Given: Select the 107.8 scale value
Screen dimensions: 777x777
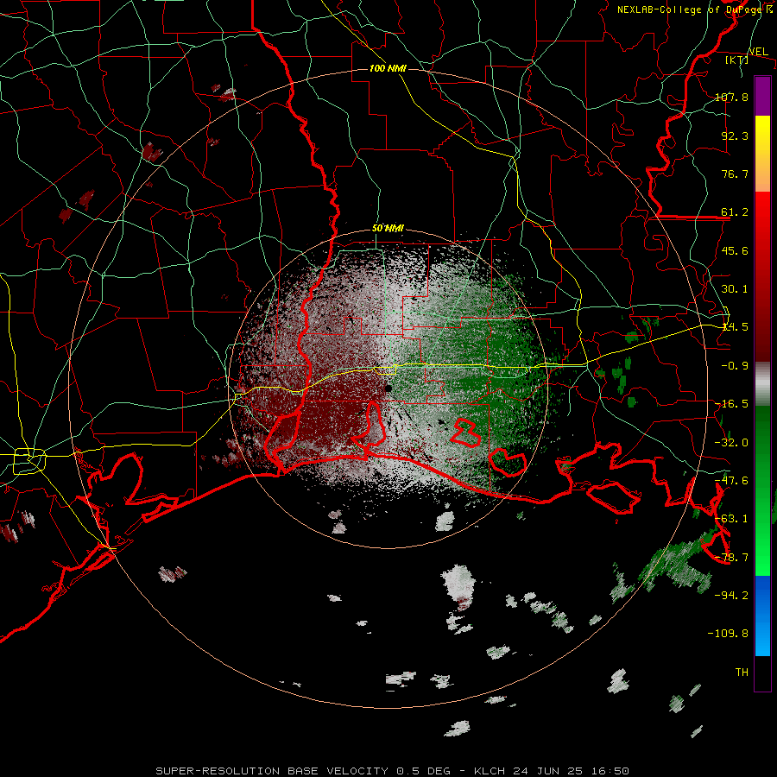Looking at the screenshot, I should 731,97.
